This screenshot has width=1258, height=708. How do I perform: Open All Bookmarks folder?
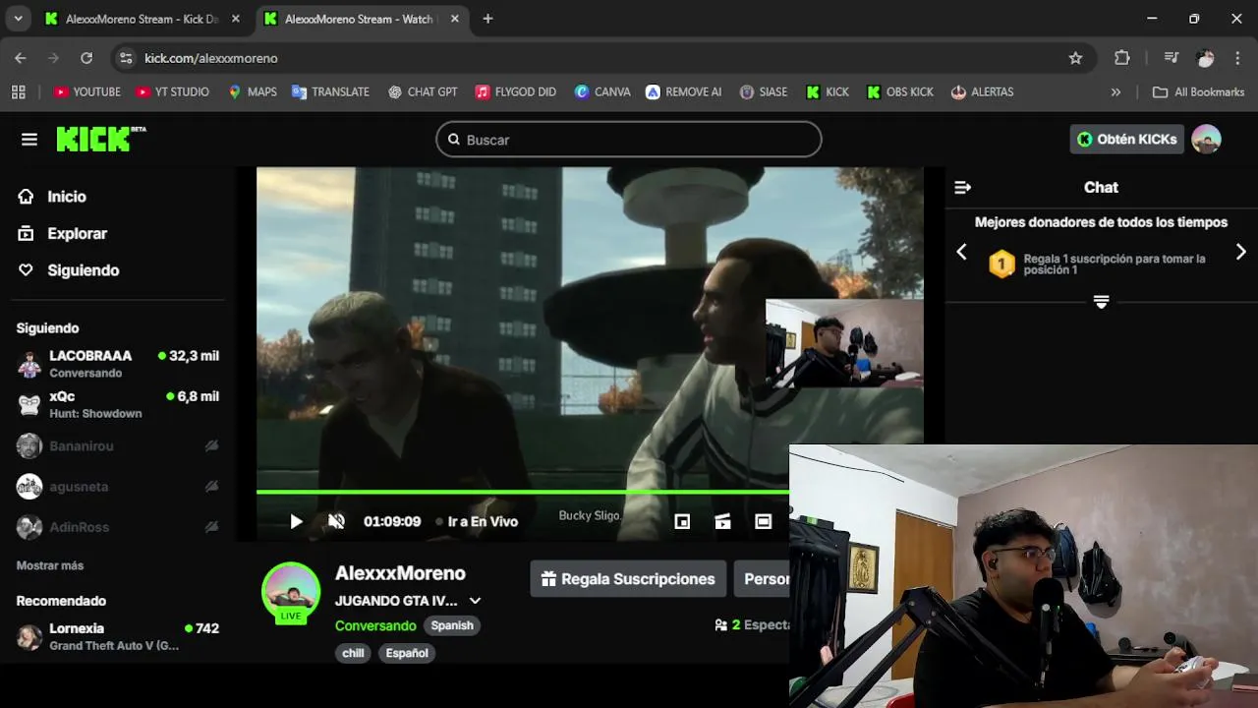(1198, 91)
